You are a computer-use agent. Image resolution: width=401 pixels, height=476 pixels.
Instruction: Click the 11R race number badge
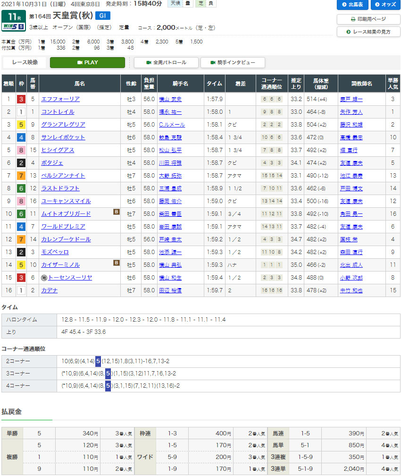[x=13, y=16]
